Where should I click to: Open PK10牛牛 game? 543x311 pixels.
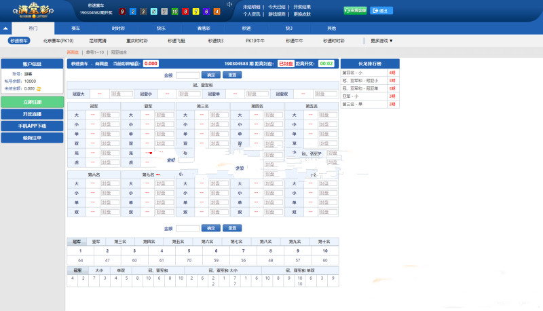(x=255, y=41)
